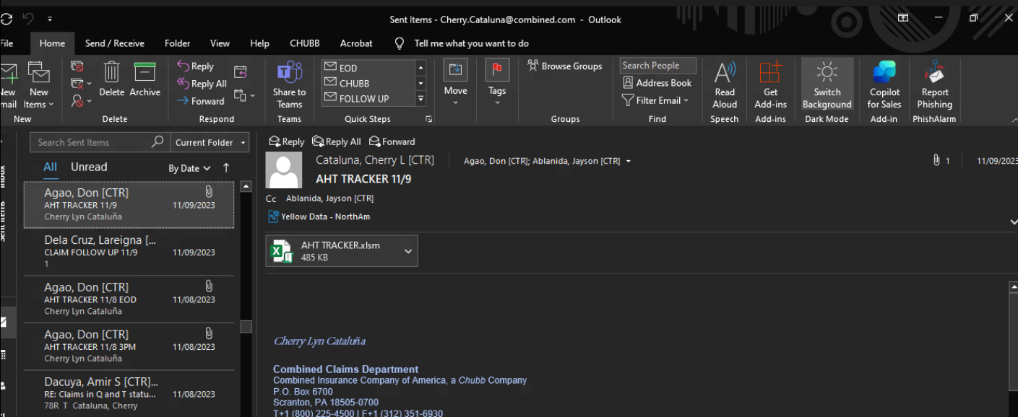Open the Home ribbon tab
The image size is (1018, 417).
coord(52,43)
